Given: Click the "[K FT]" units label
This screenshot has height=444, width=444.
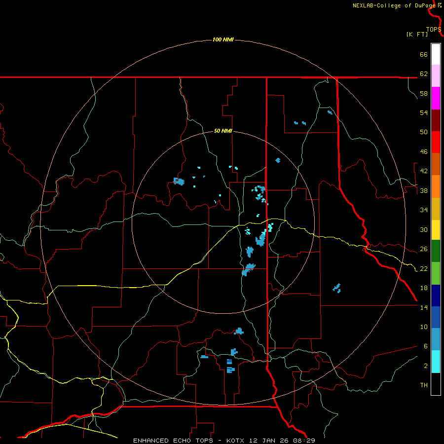Looking at the screenshot, I should [417, 34].
